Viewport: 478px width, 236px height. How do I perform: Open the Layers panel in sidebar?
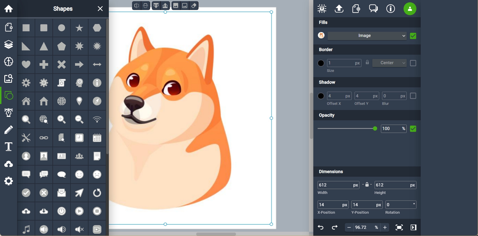click(9, 44)
